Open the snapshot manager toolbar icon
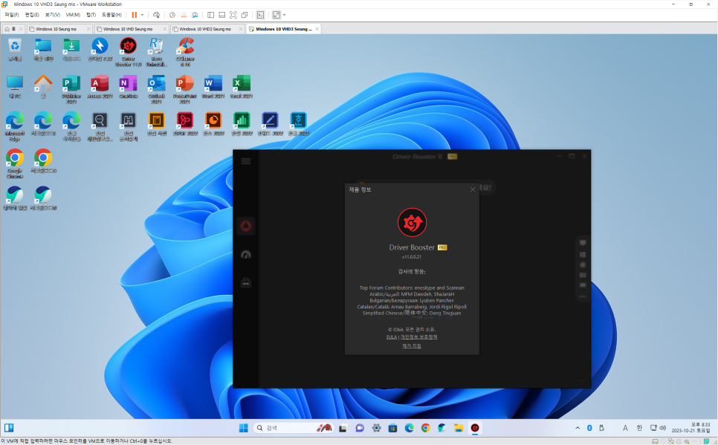The width and height of the screenshot is (718, 445). (195, 15)
